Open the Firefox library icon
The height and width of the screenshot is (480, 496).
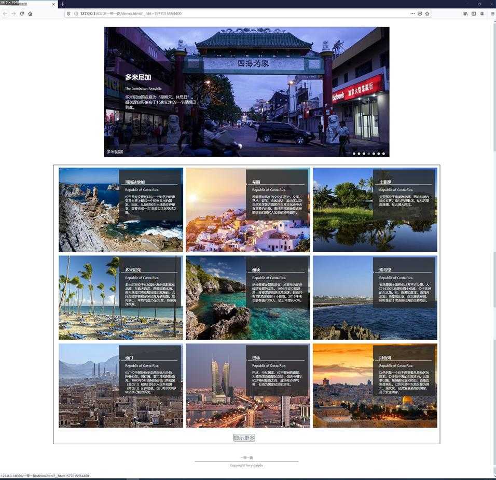465,13
